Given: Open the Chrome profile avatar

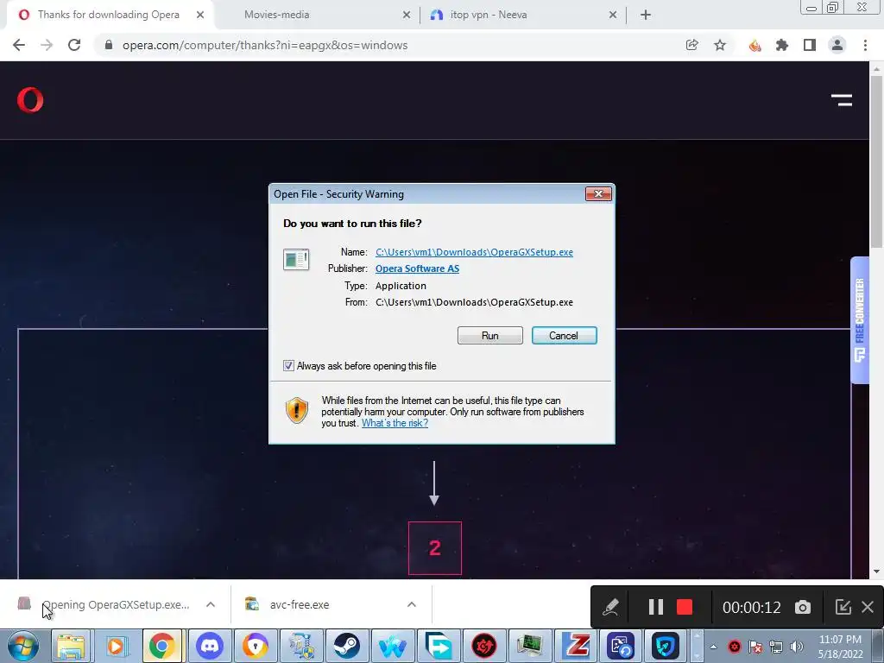Looking at the screenshot, I should [837, 45].
